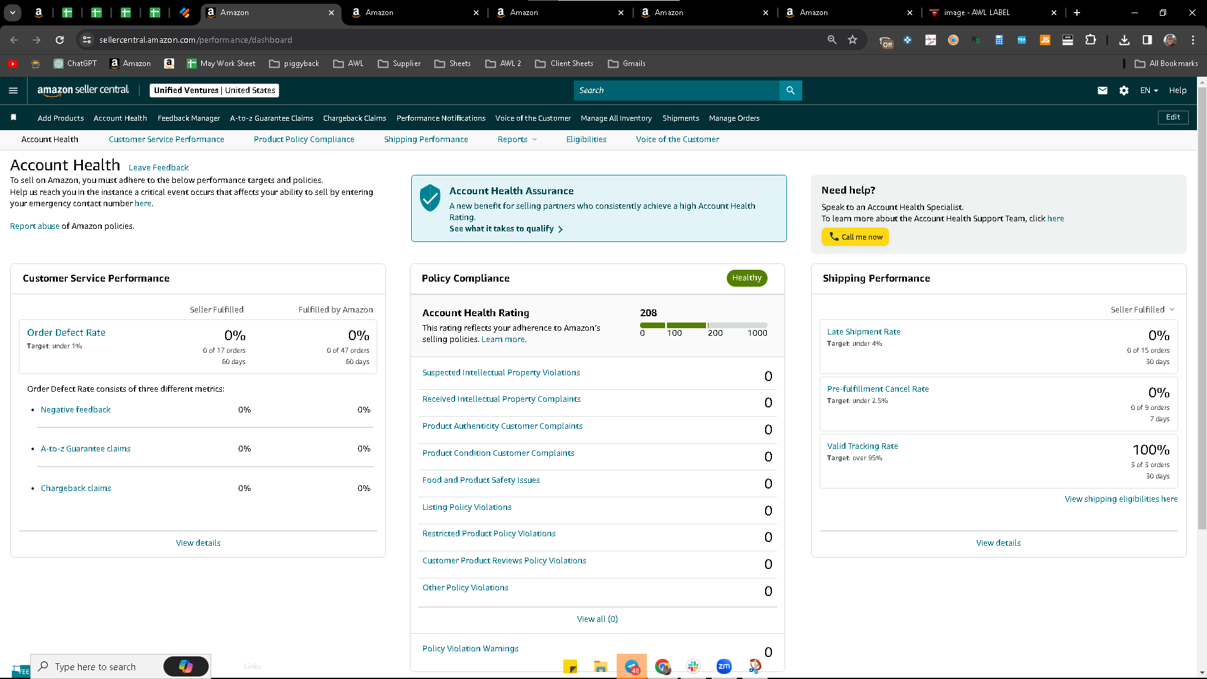
Task: Click the Chrome bookmark star icon
Action: 852,40
